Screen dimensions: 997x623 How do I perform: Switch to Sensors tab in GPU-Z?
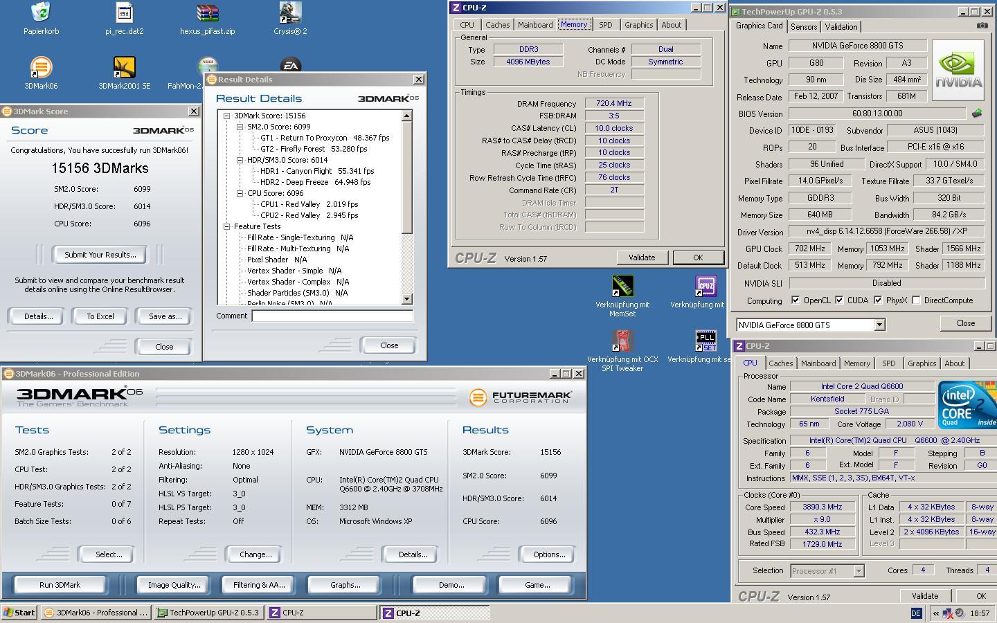[x=803, y=27]
